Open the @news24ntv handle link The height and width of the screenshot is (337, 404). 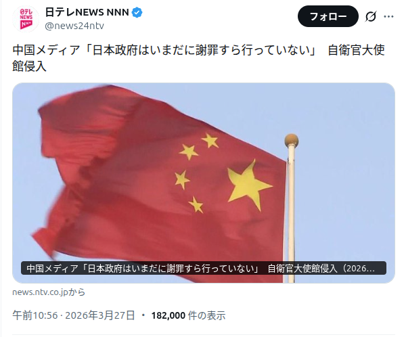74,26
